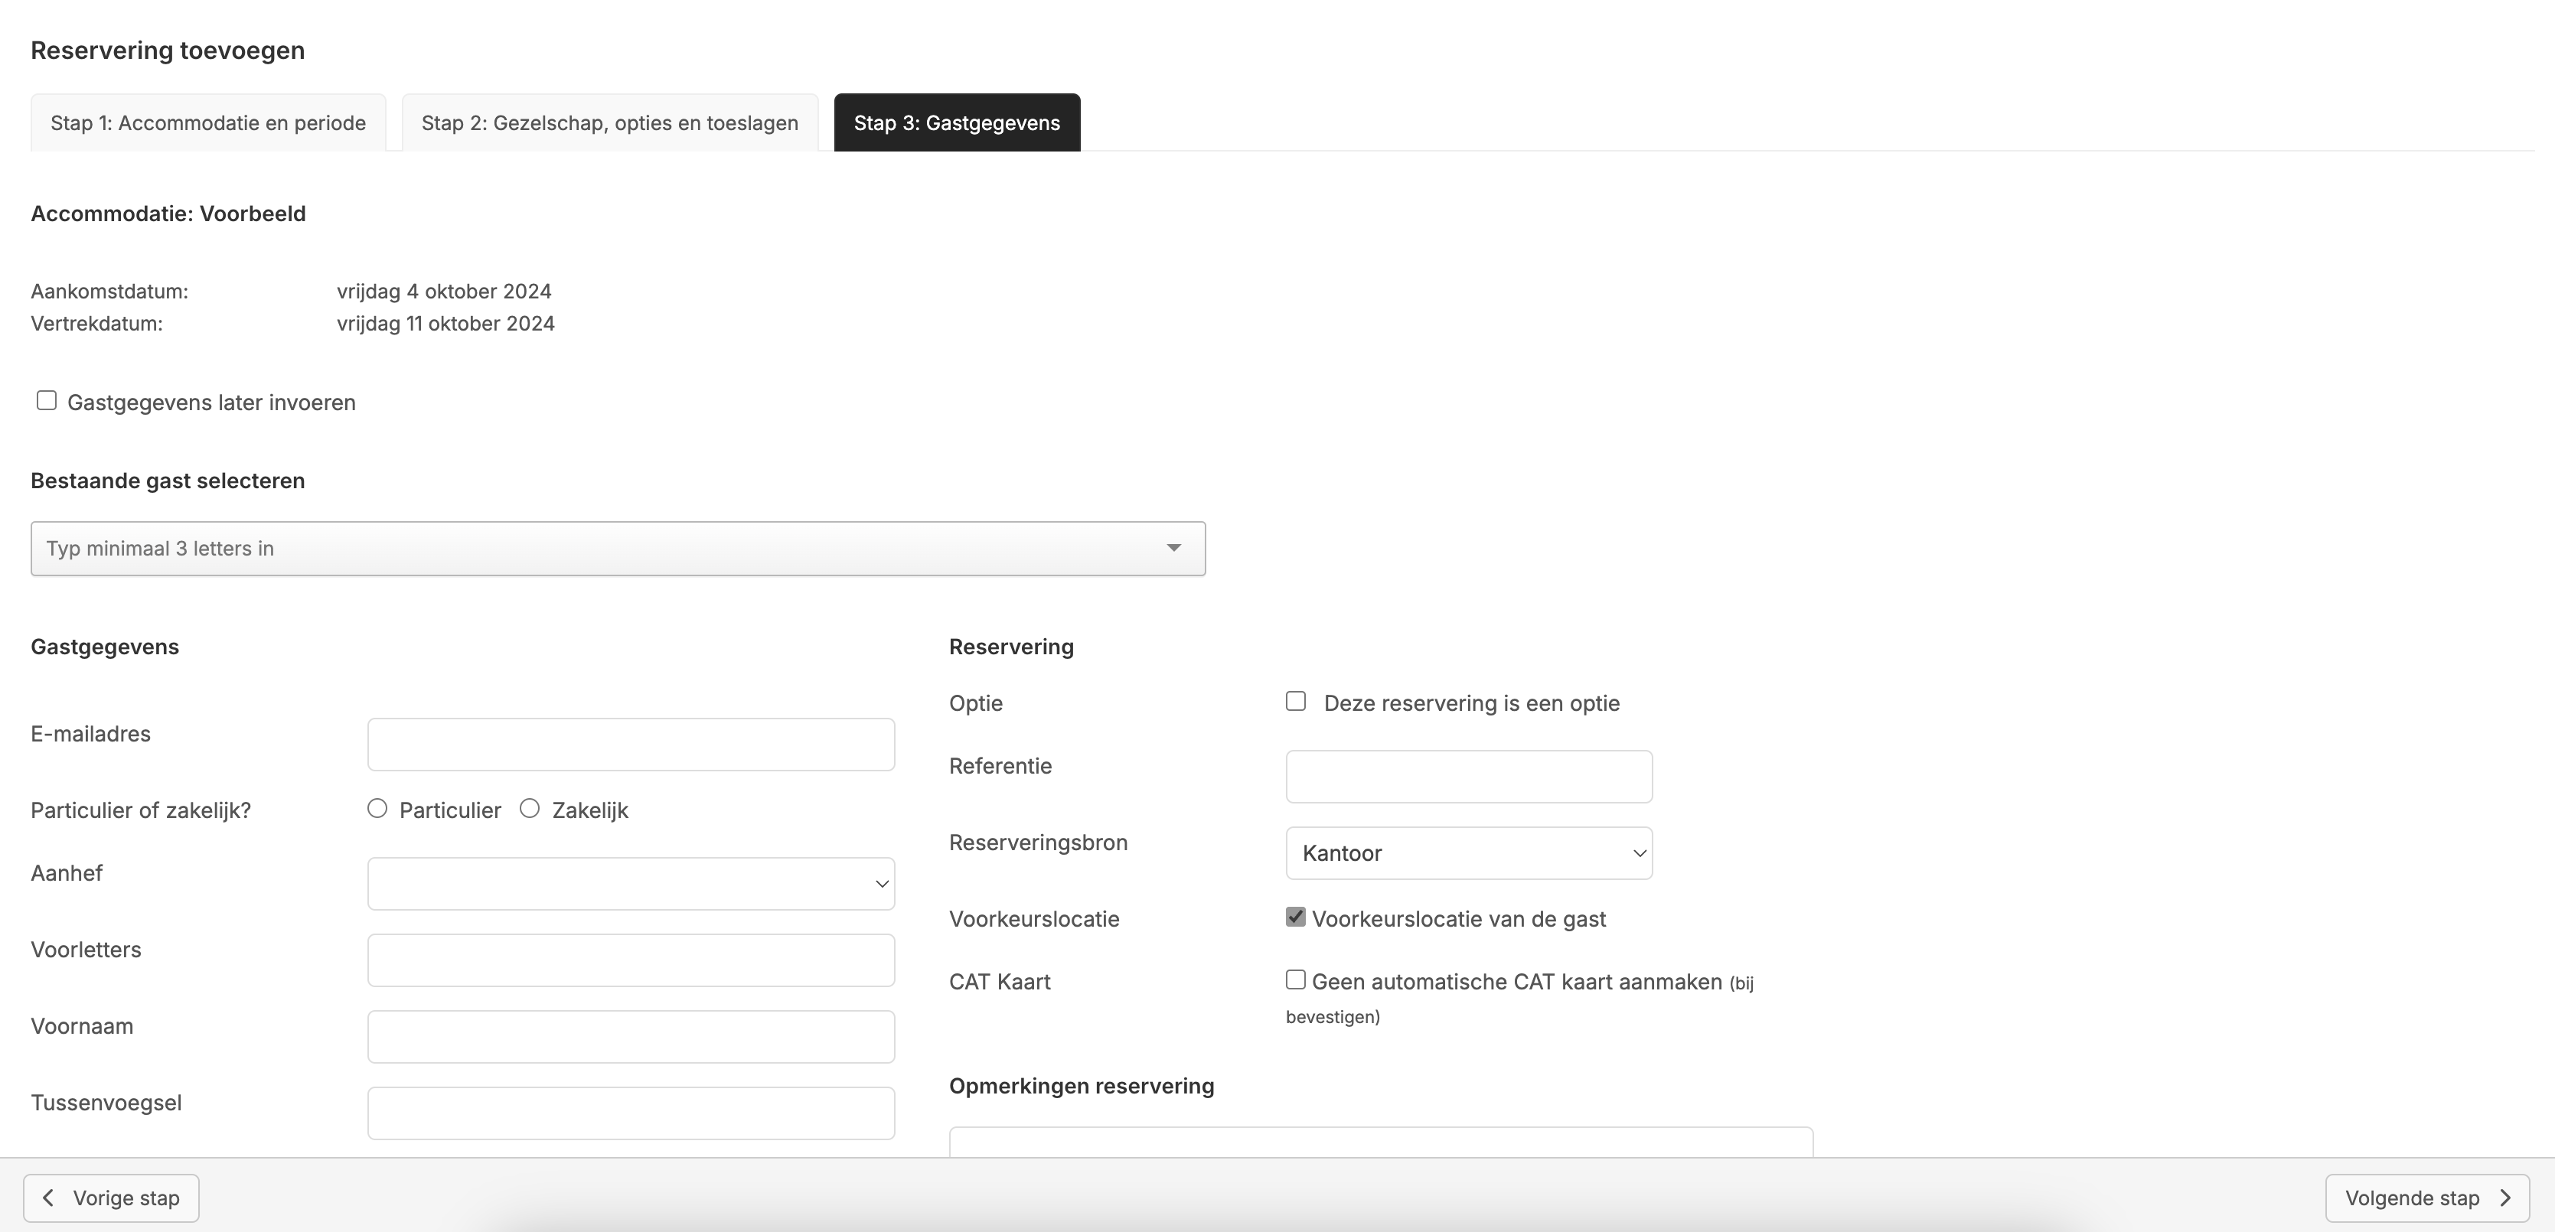Viewport: 2555px width, 1232px height.
Task: Go back with the Vorige stap button
Action: pos(111,1198)
